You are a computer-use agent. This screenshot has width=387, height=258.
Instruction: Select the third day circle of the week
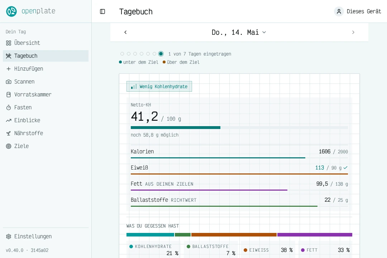135,54
